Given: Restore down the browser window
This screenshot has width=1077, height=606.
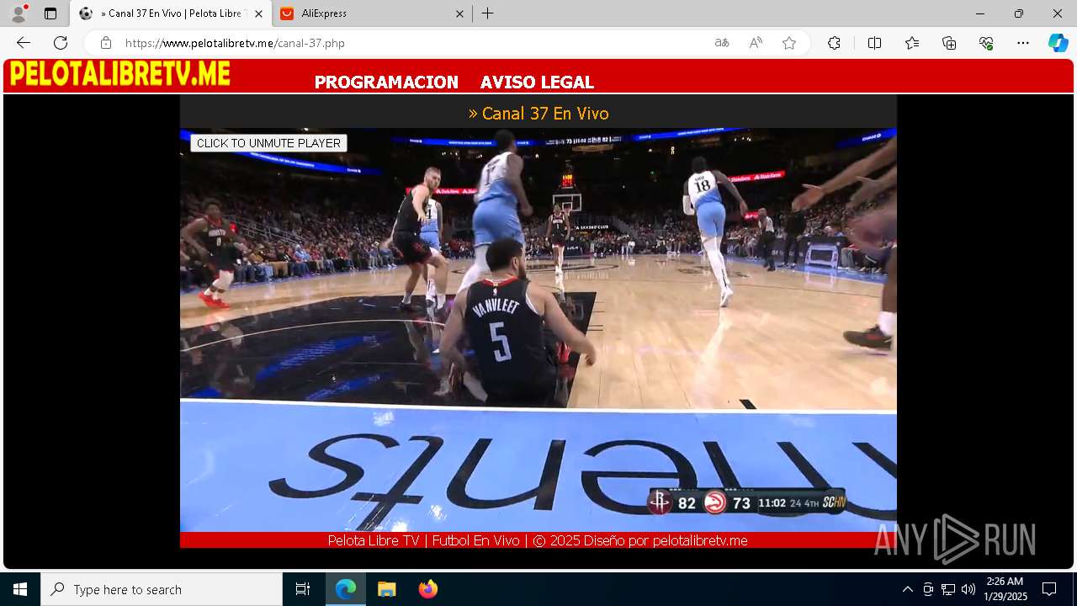Looking at the screenshot, I should tap(1019, 13).
